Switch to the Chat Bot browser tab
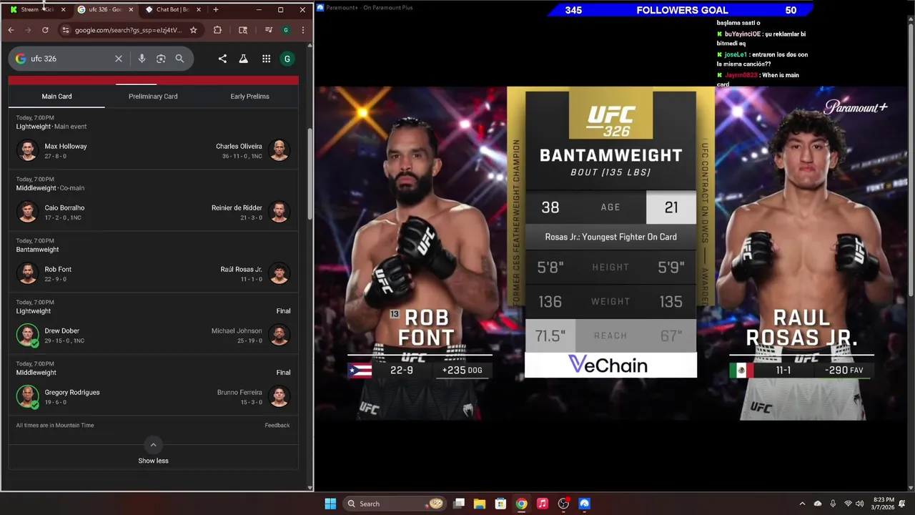 (x=173, y=9)
